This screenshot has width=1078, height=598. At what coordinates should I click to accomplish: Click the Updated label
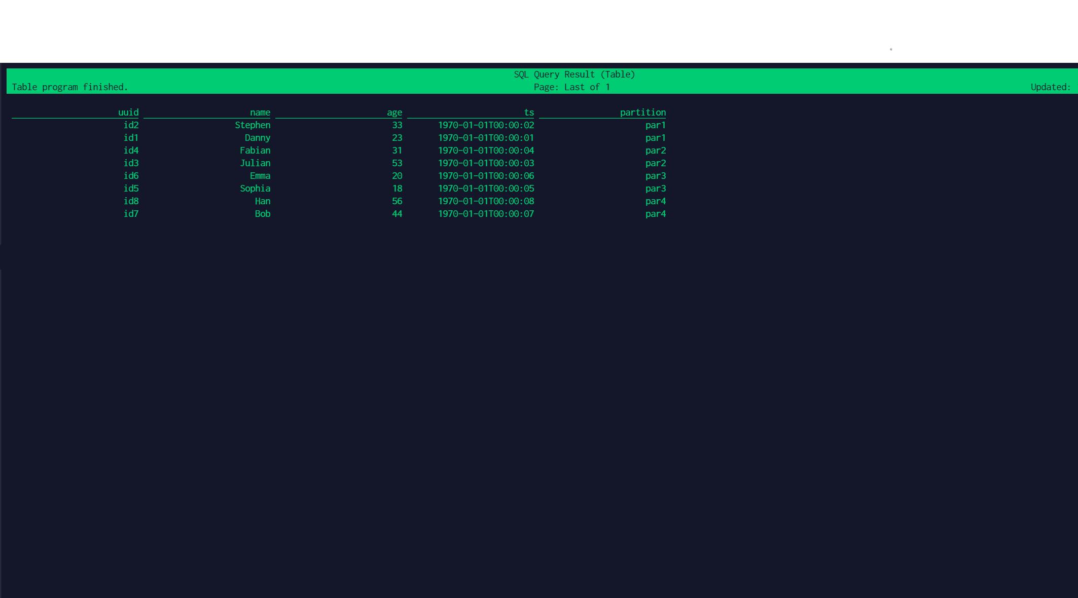pos(1050,87)
